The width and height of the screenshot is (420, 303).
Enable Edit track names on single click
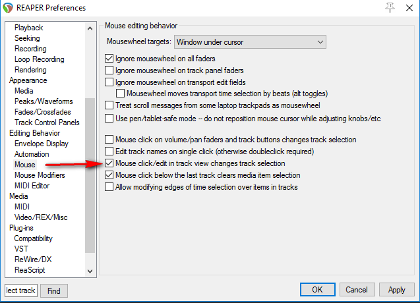[x=109, y=151]
